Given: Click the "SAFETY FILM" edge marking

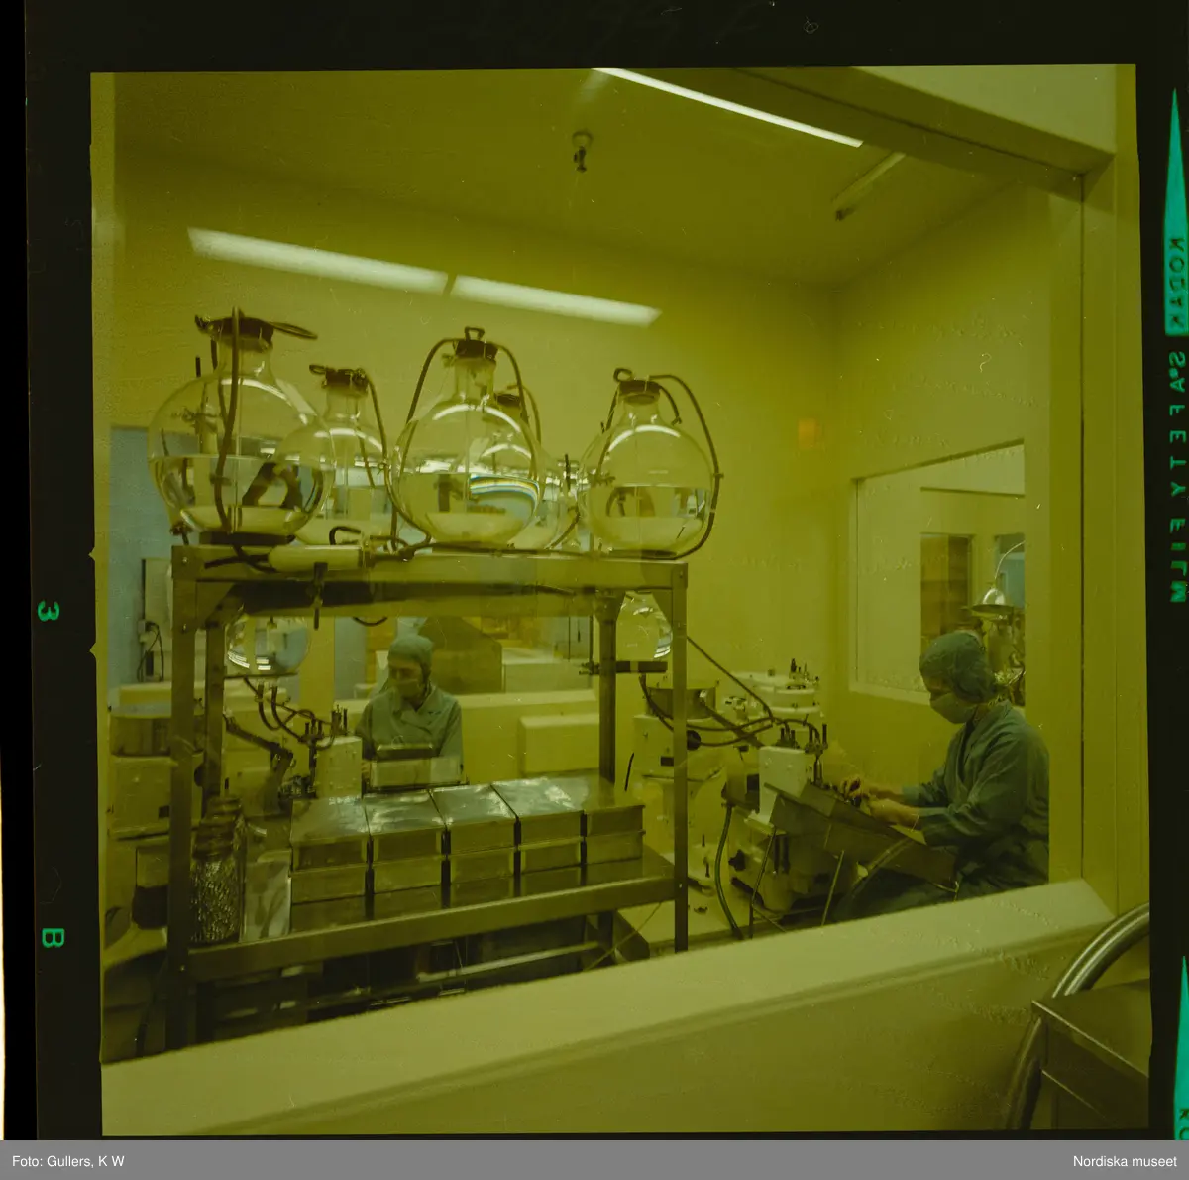Looking at the screenshot, I should tap(1176, 476).
